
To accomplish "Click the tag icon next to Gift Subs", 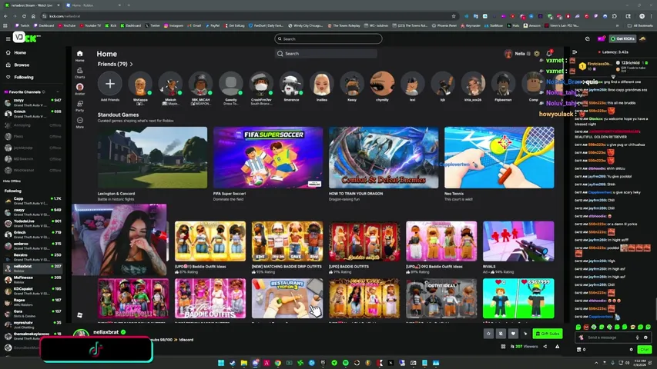I will coord(525,334).
